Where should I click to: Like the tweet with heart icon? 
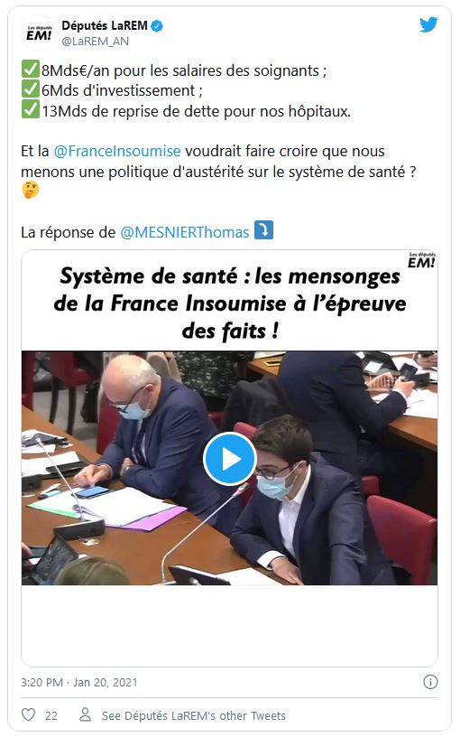pyautogui.click(x=29, y=714)
